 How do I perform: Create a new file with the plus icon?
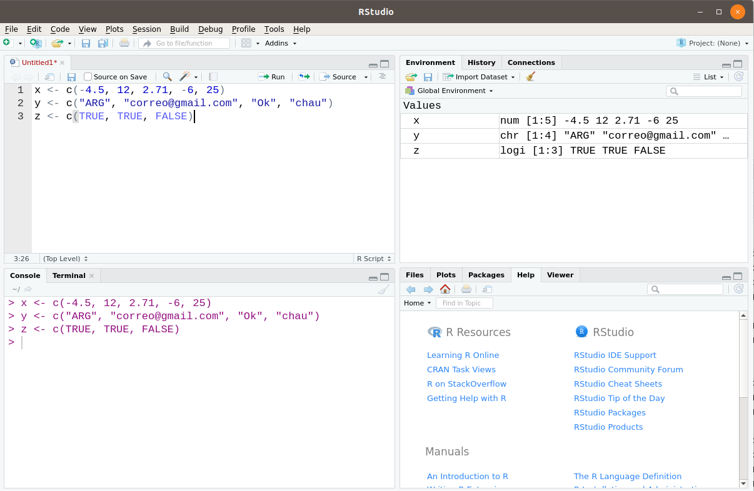7,43
